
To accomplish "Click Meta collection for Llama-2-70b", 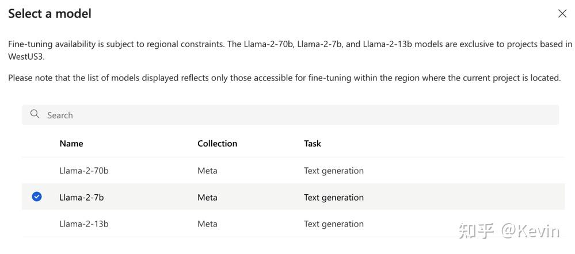I will [x=207, y=171].
